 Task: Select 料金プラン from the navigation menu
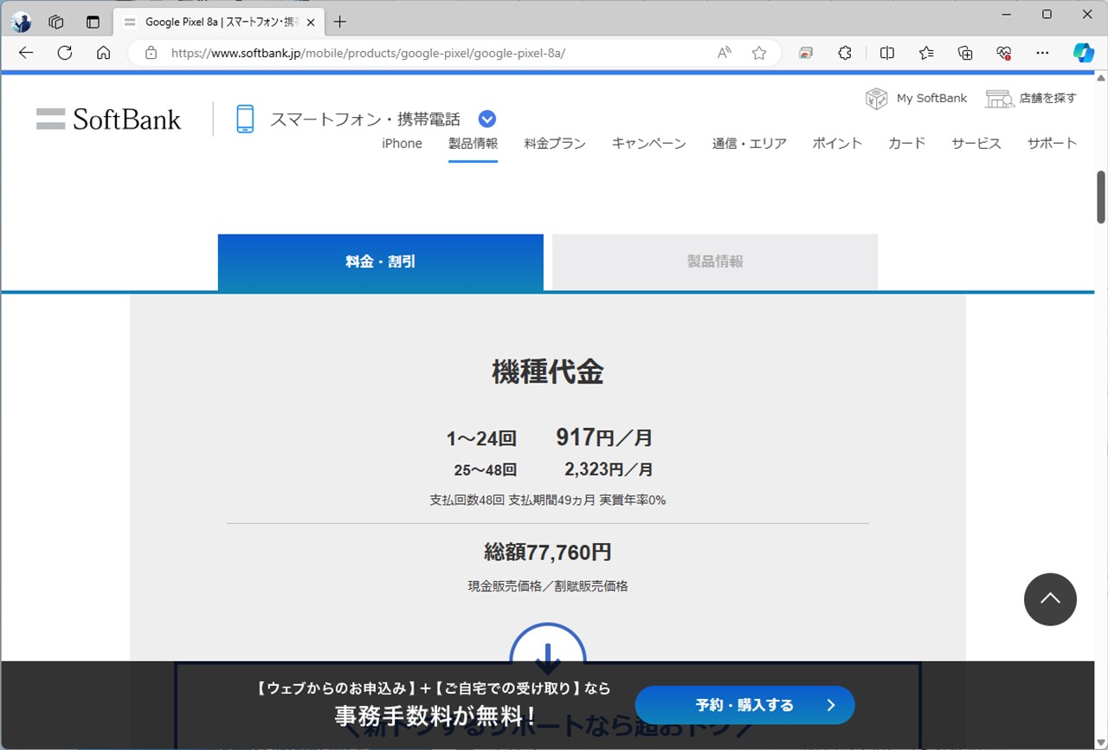coord(555,144)
